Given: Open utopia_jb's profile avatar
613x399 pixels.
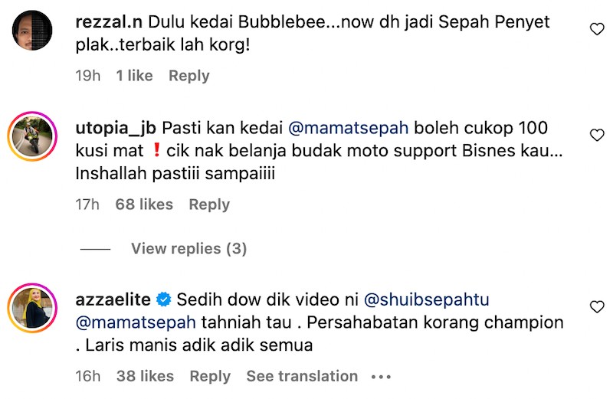Looking at the screenshot, I should 31,137.
